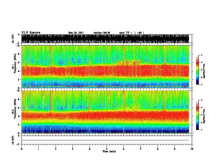Image resolution: width=216 pixels, height=167 pixels.
Task: Click the flat ch.3 waveform line
Action: point(105,140)
